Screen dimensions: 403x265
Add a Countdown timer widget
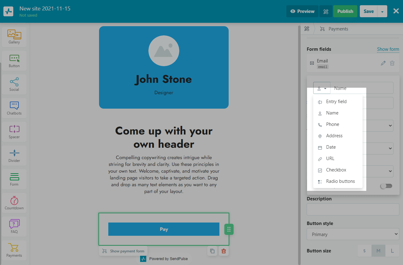14,203
